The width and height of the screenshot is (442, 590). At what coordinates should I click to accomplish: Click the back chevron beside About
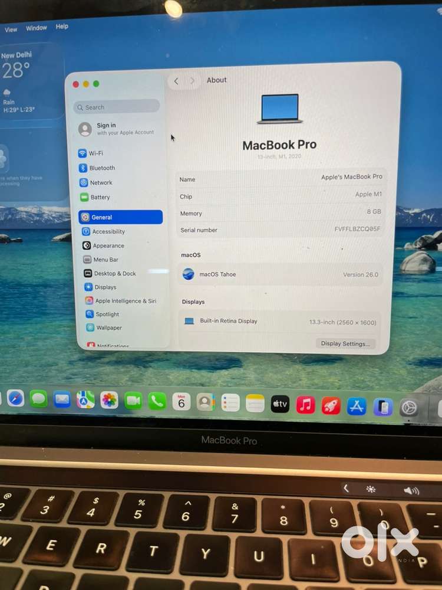tap(176, 81)
